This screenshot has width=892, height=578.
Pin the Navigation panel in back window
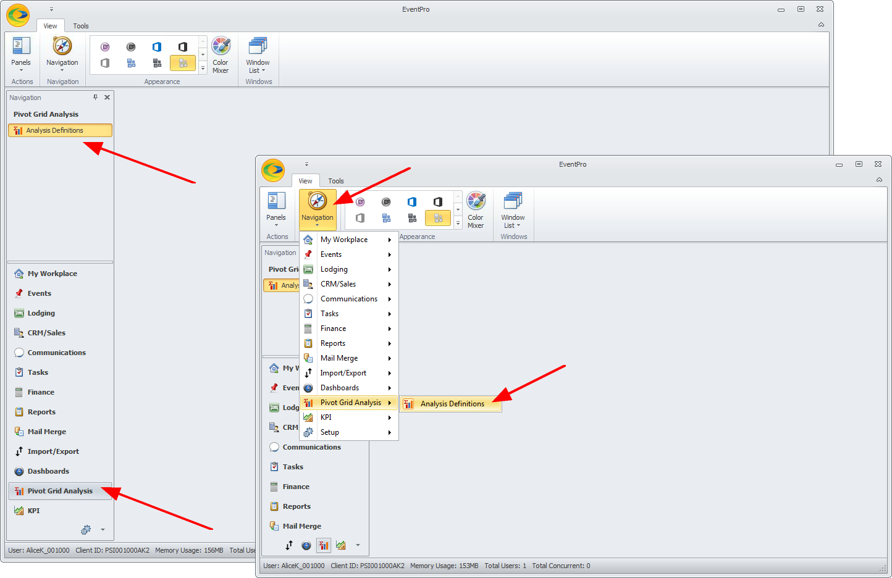click(95, 97)
